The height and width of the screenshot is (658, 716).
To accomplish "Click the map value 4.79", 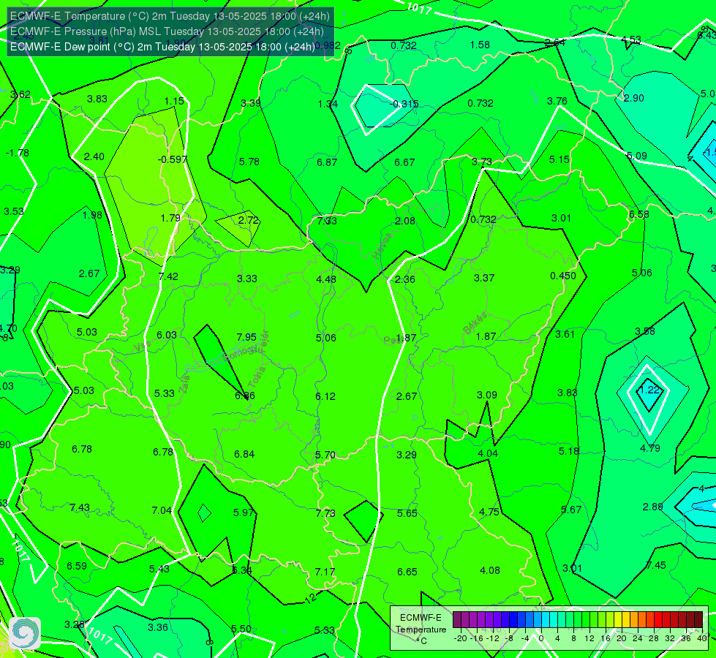I will click(x=649, y=448).
